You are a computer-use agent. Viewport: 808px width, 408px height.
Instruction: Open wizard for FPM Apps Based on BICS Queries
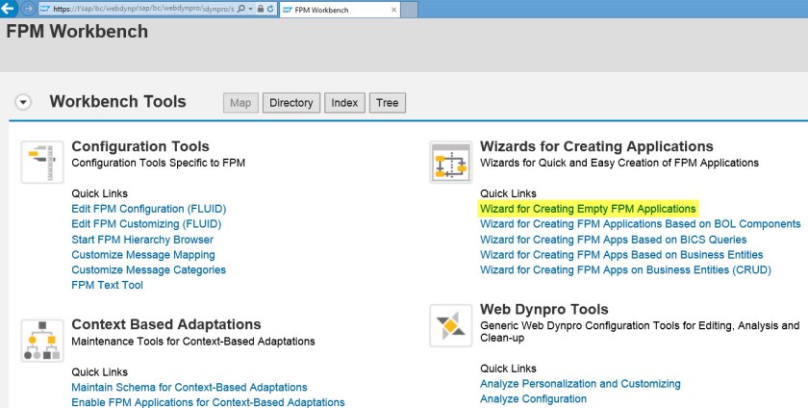click(x=614, y=240)
